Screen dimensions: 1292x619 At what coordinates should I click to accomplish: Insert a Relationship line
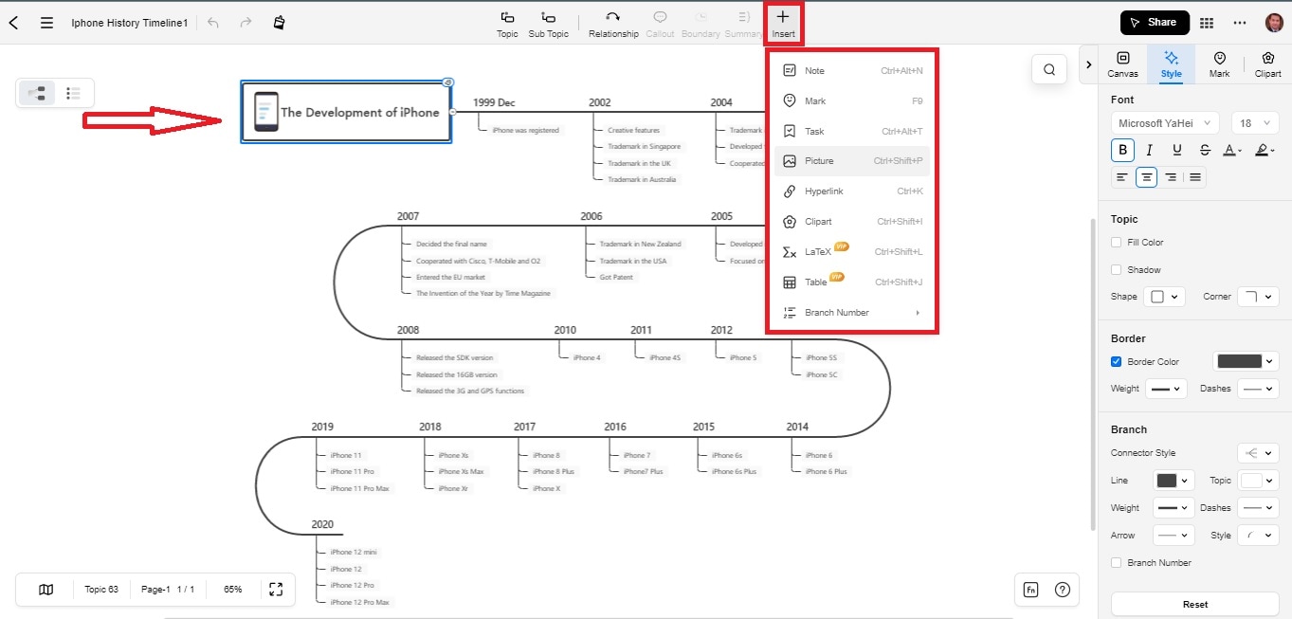pos(613,25)
